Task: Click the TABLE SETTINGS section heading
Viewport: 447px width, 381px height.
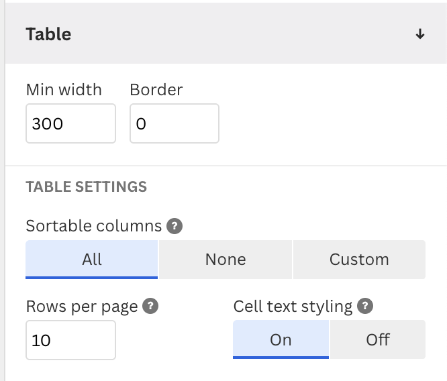Action: point(86,186)
